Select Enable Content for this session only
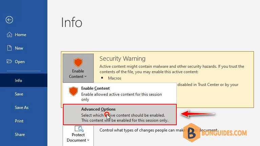 tap(120, 93)
